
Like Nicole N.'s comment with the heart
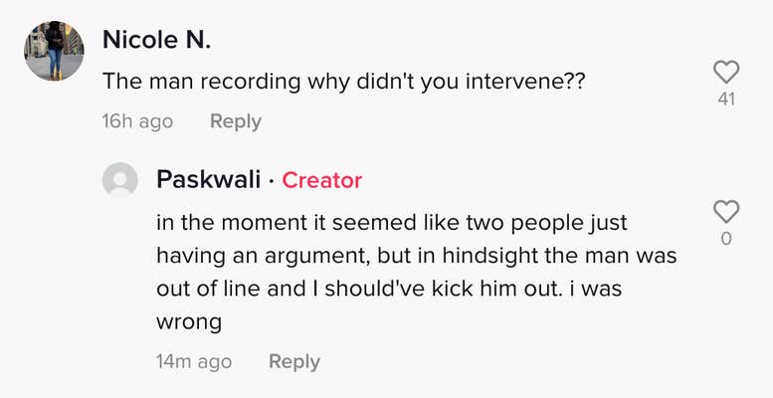[x=726, y=73]
